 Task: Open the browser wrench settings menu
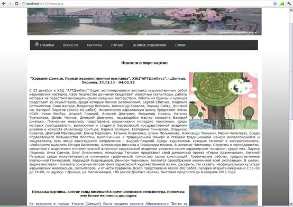point(289,4)
